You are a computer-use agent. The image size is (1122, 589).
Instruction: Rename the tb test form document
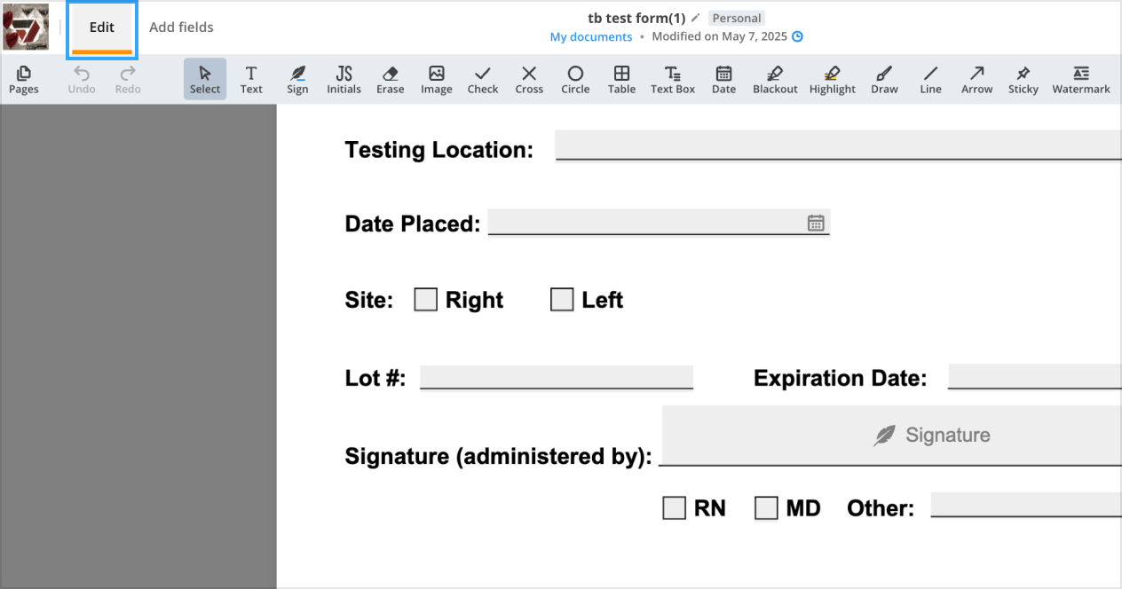(x=694, y=17)
